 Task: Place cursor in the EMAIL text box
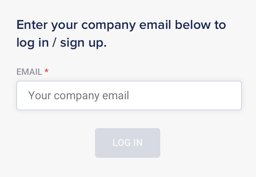129,96
